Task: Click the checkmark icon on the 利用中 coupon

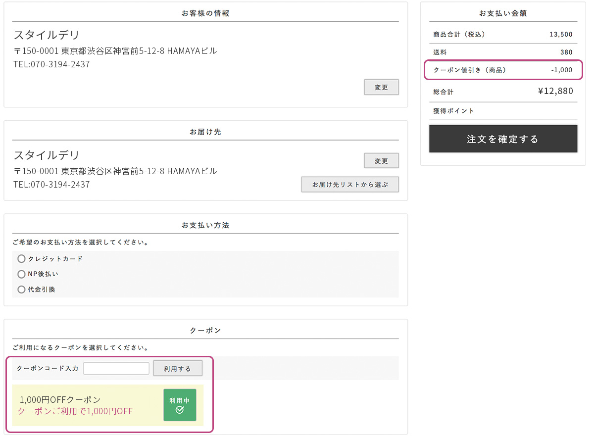Action: pyautogui.click(x=180, y=410)
